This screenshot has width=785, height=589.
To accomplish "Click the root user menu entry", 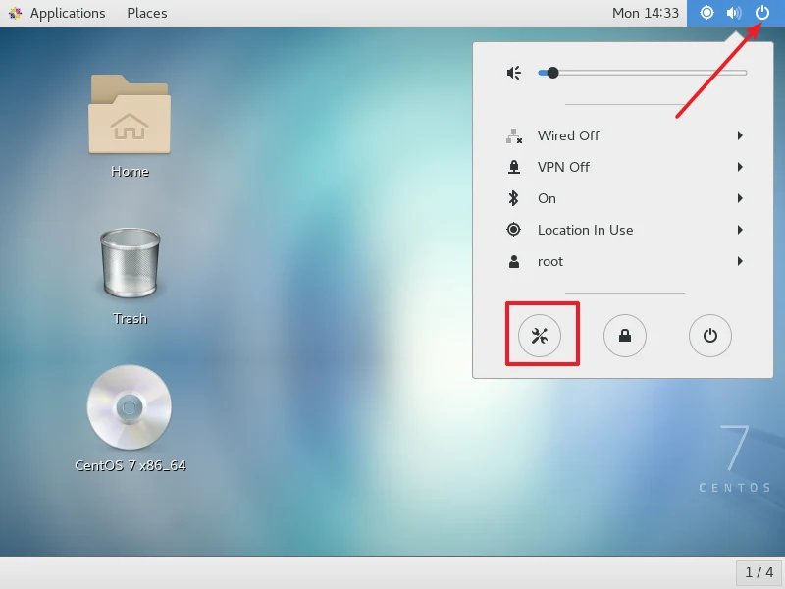I will [x=623, y=261].
